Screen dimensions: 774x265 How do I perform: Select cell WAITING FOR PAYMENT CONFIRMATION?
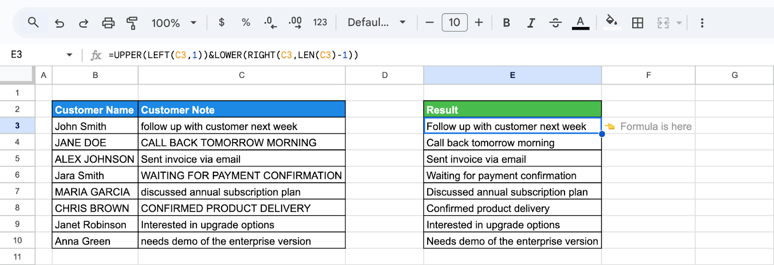[242, 176]
